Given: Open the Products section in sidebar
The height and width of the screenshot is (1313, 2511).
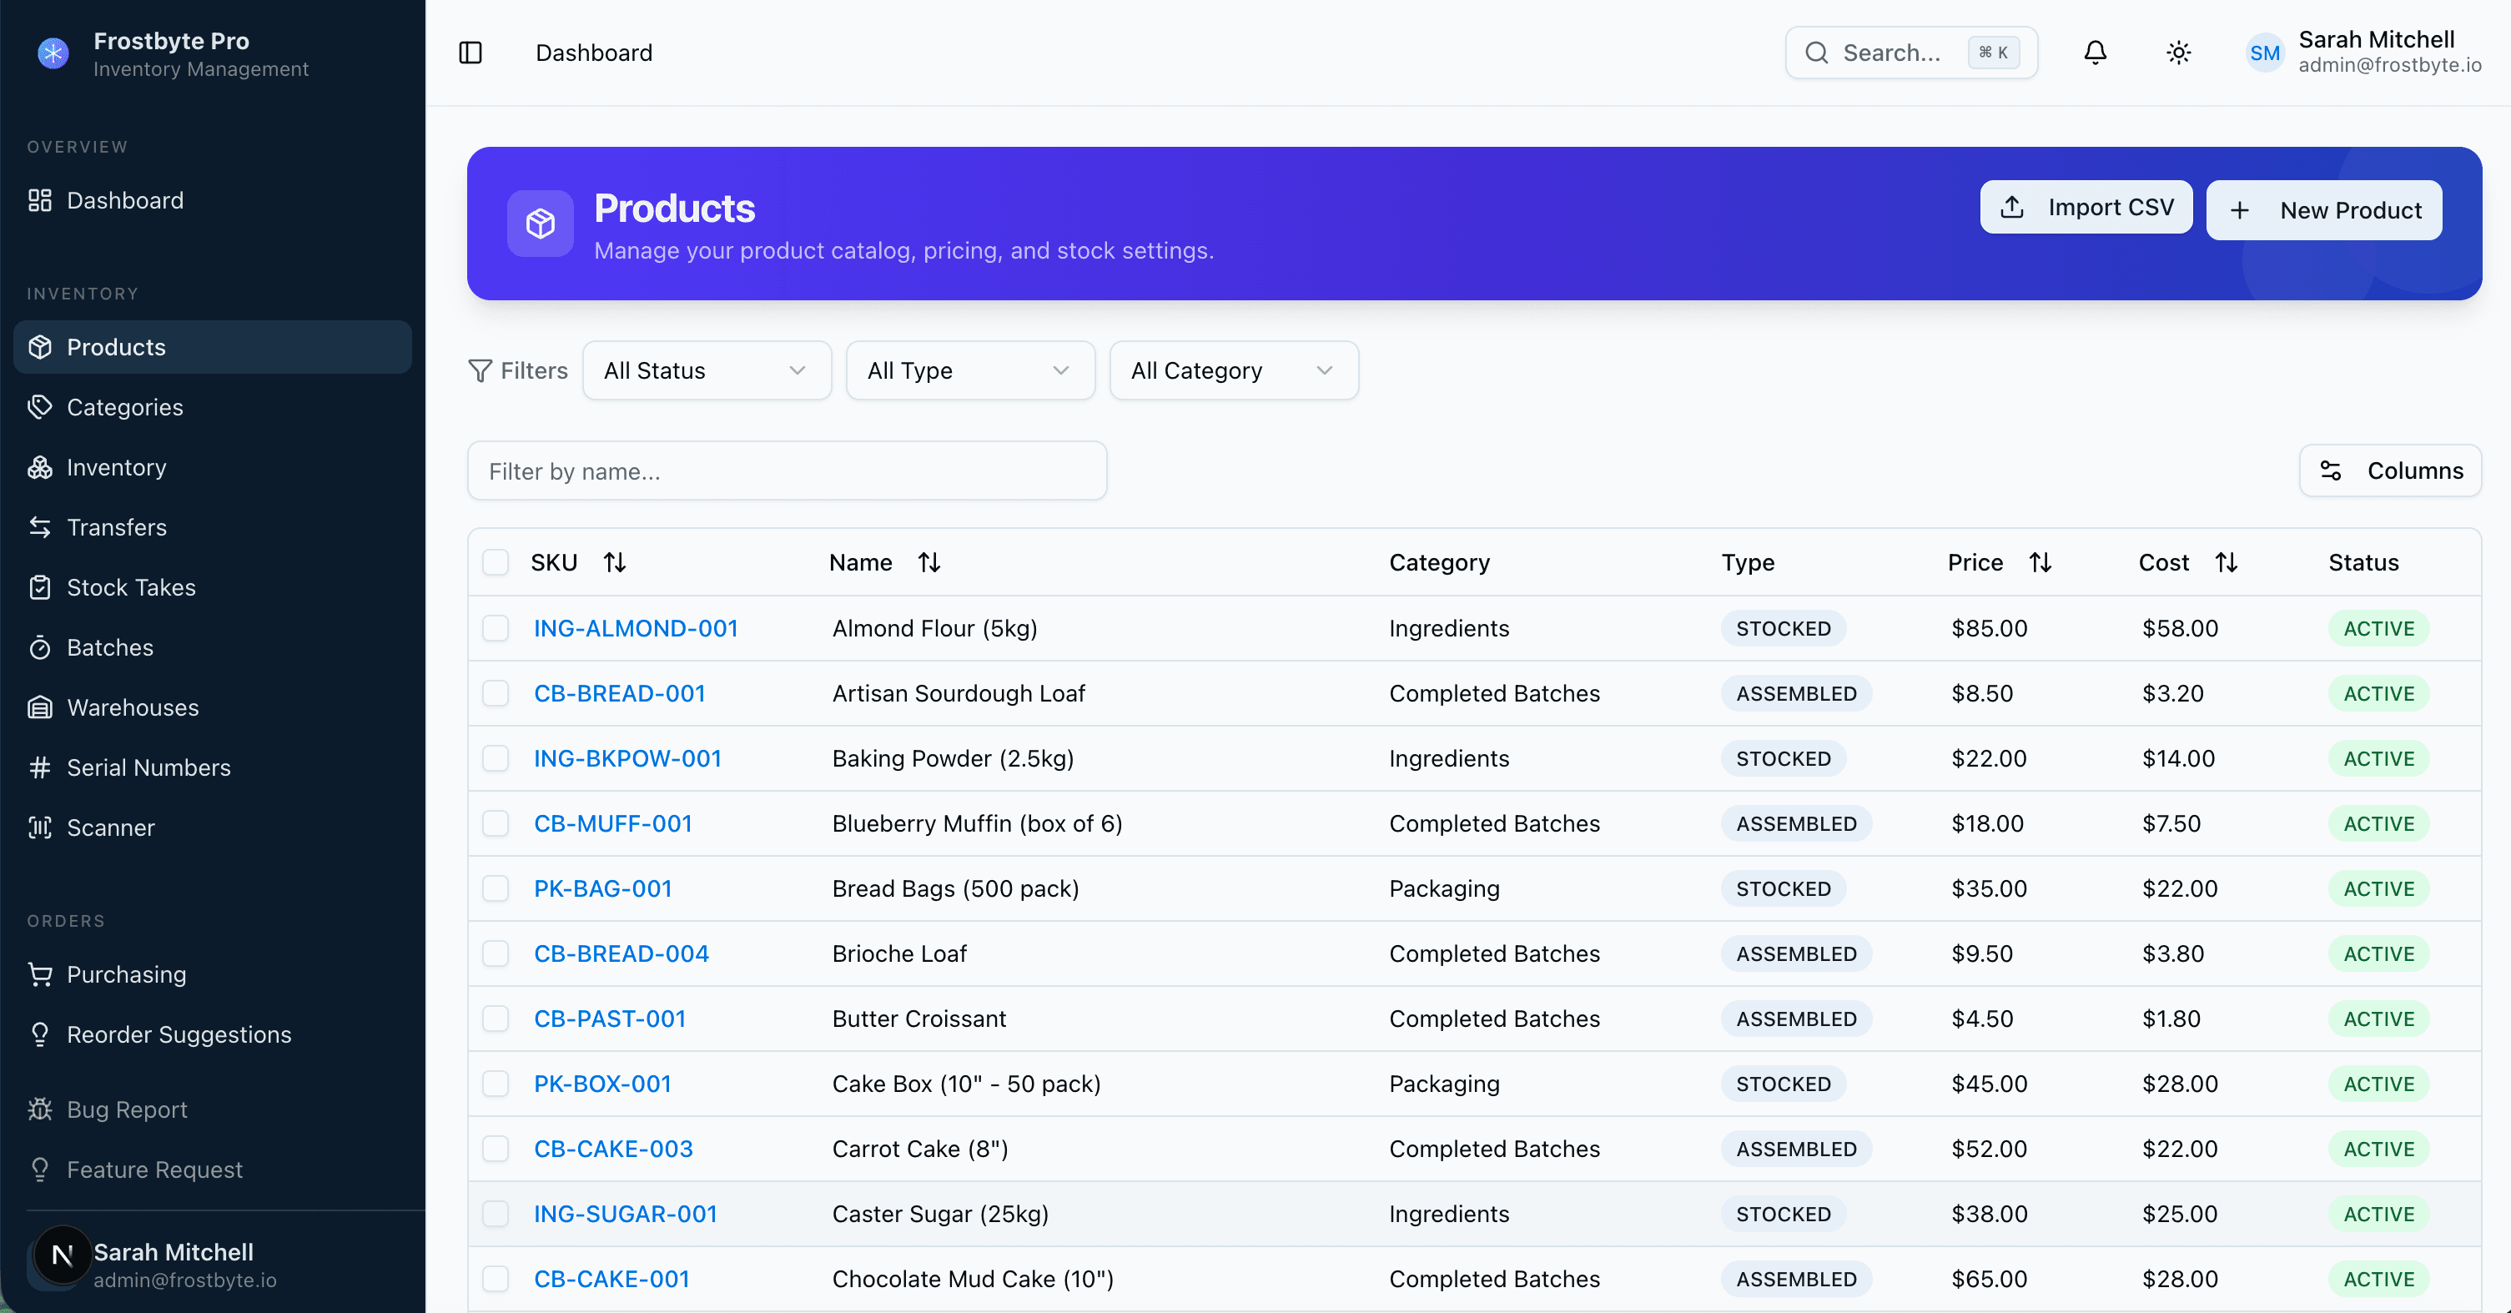Looking at the screenshot, I should point(114,347).
